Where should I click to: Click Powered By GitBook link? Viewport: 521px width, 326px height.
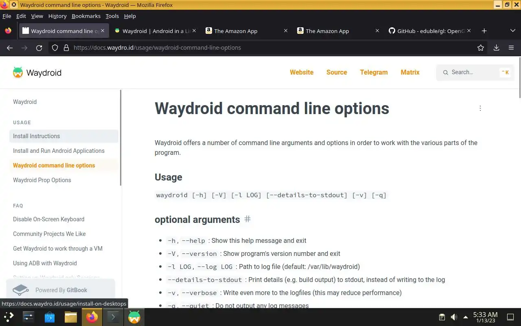pyautogui.click(x=61, y=290)
